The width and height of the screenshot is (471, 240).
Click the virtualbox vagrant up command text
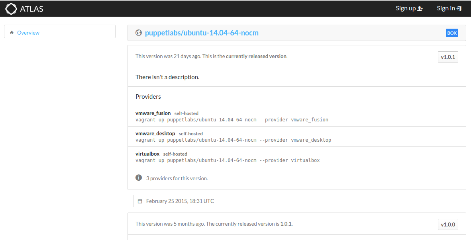tap(227, 160)
